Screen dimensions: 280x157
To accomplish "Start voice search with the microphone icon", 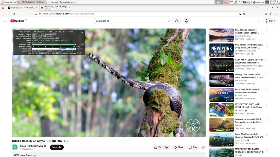I will [x=186, y=21].
